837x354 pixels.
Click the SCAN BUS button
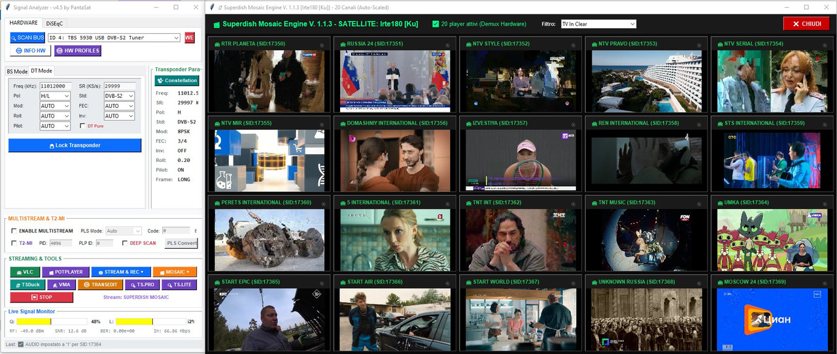coord(27,38)
